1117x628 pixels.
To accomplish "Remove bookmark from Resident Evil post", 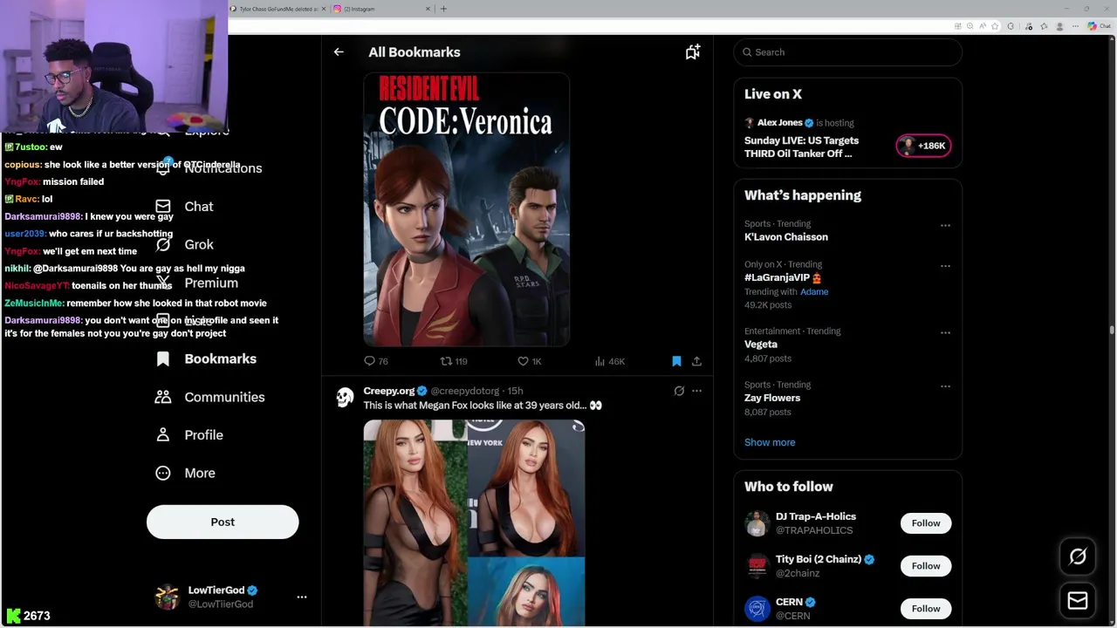I will pyautogui.click(x=676, y=361).
